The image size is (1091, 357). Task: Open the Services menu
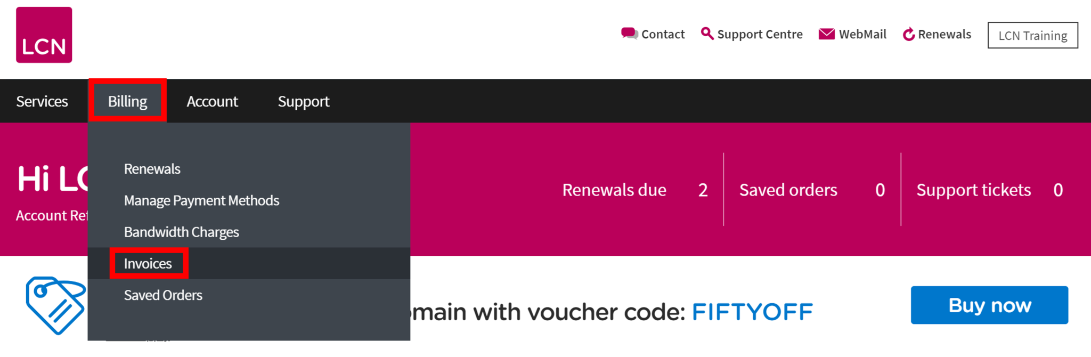[42, 101]
